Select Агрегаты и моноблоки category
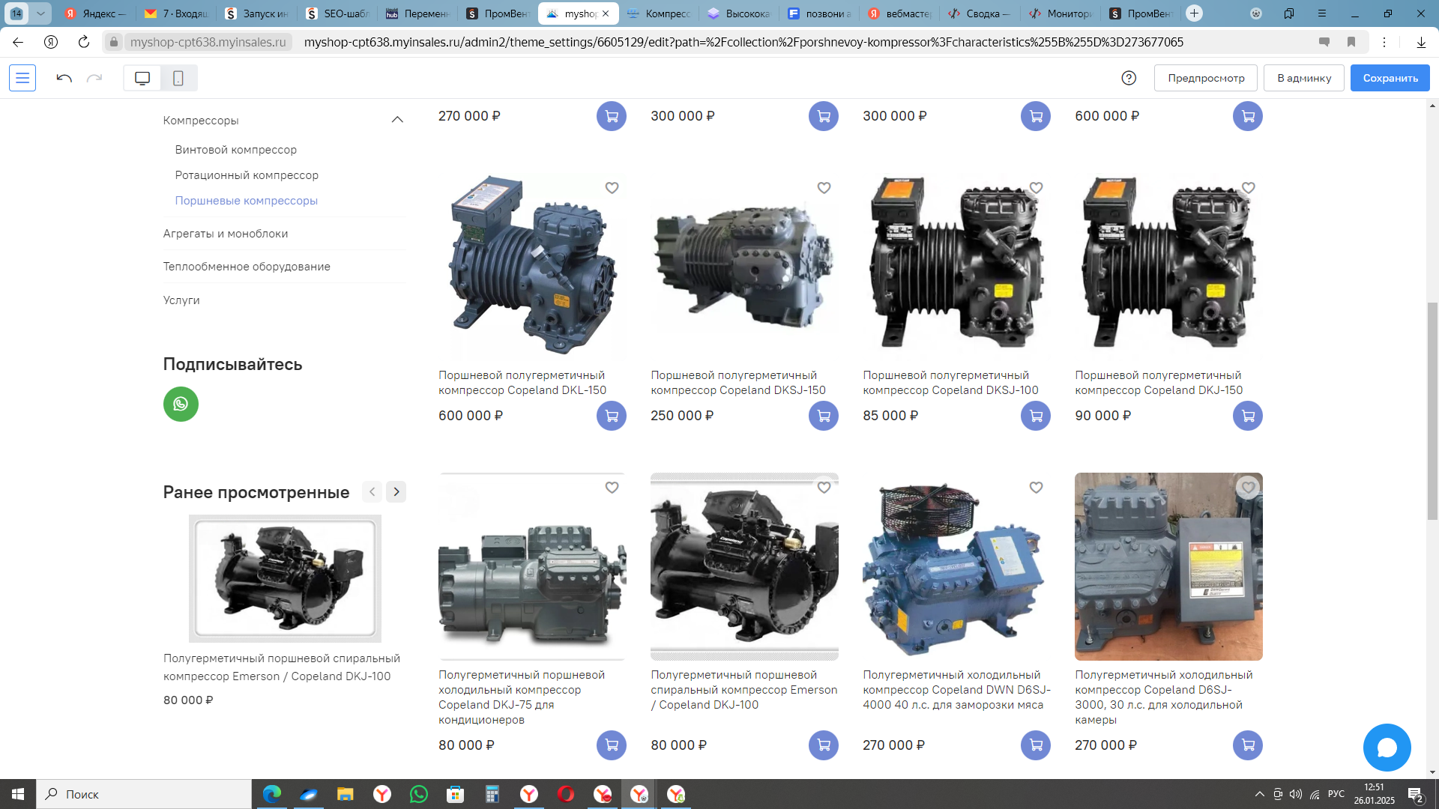 point(226,234)
